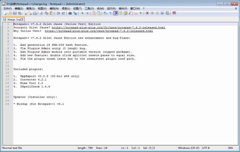Save the current file using the floppy icon
240x152 pixels.
[x=15, y=13]
